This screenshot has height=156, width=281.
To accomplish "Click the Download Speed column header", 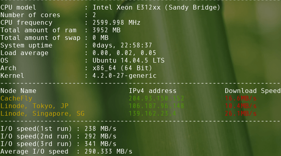I will click(x=253, y=91).
